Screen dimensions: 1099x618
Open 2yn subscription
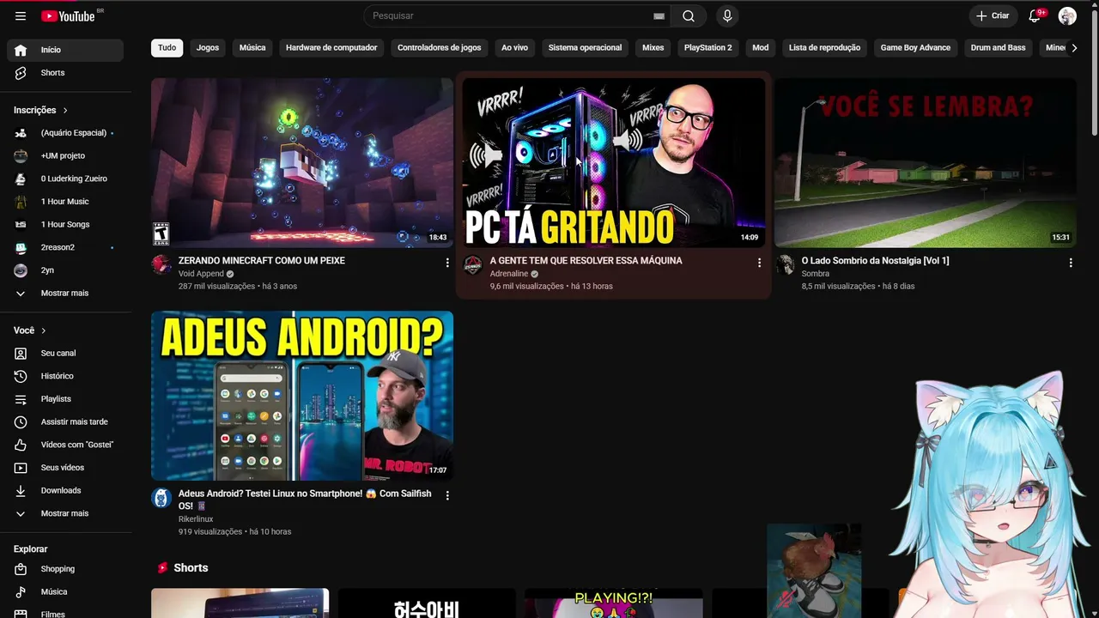click(x=65, y=270)
